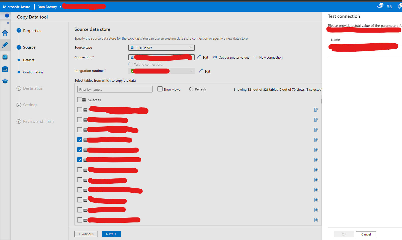Click OK in Test connection panel

[x=344, y=234]
